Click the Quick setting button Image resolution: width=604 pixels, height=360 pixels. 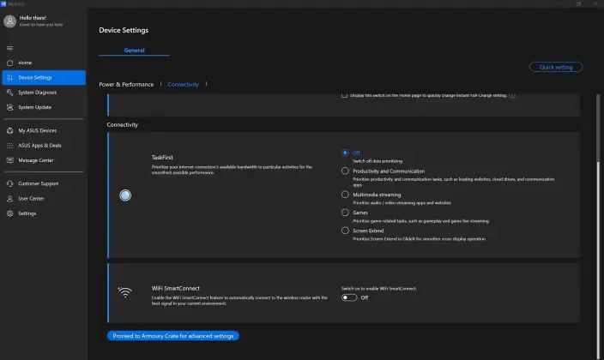[556, 67]
